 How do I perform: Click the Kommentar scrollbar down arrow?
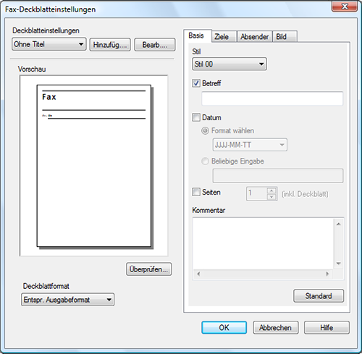338,264
